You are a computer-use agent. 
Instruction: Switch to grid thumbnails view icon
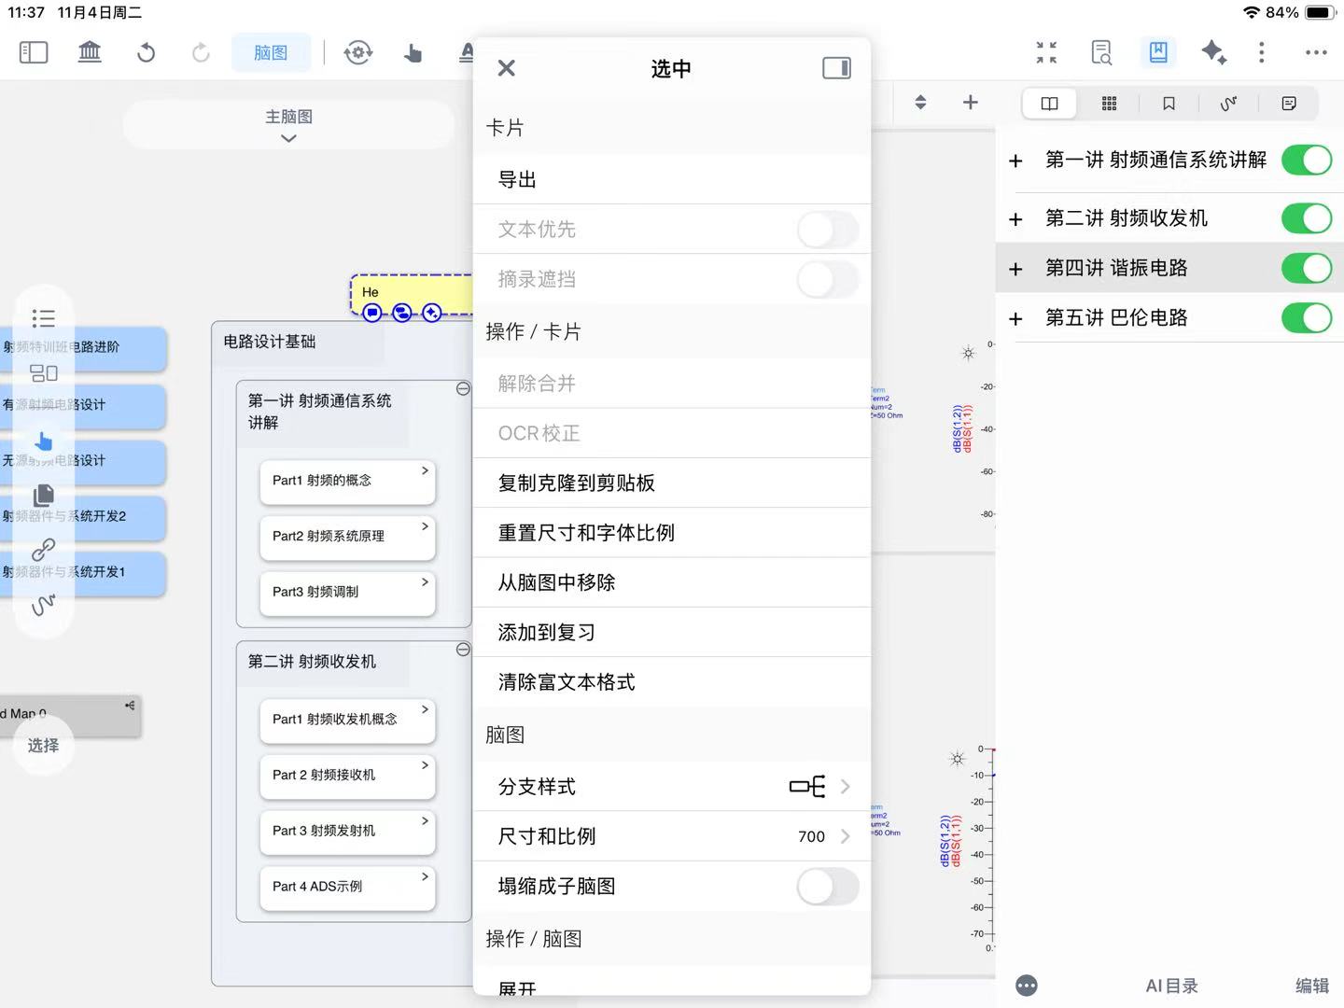click(1109, 104)
